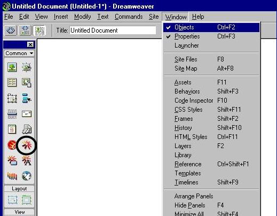277x216 pixels.
Task: Select Reference in the Window menu
Action: click(211, 164)
